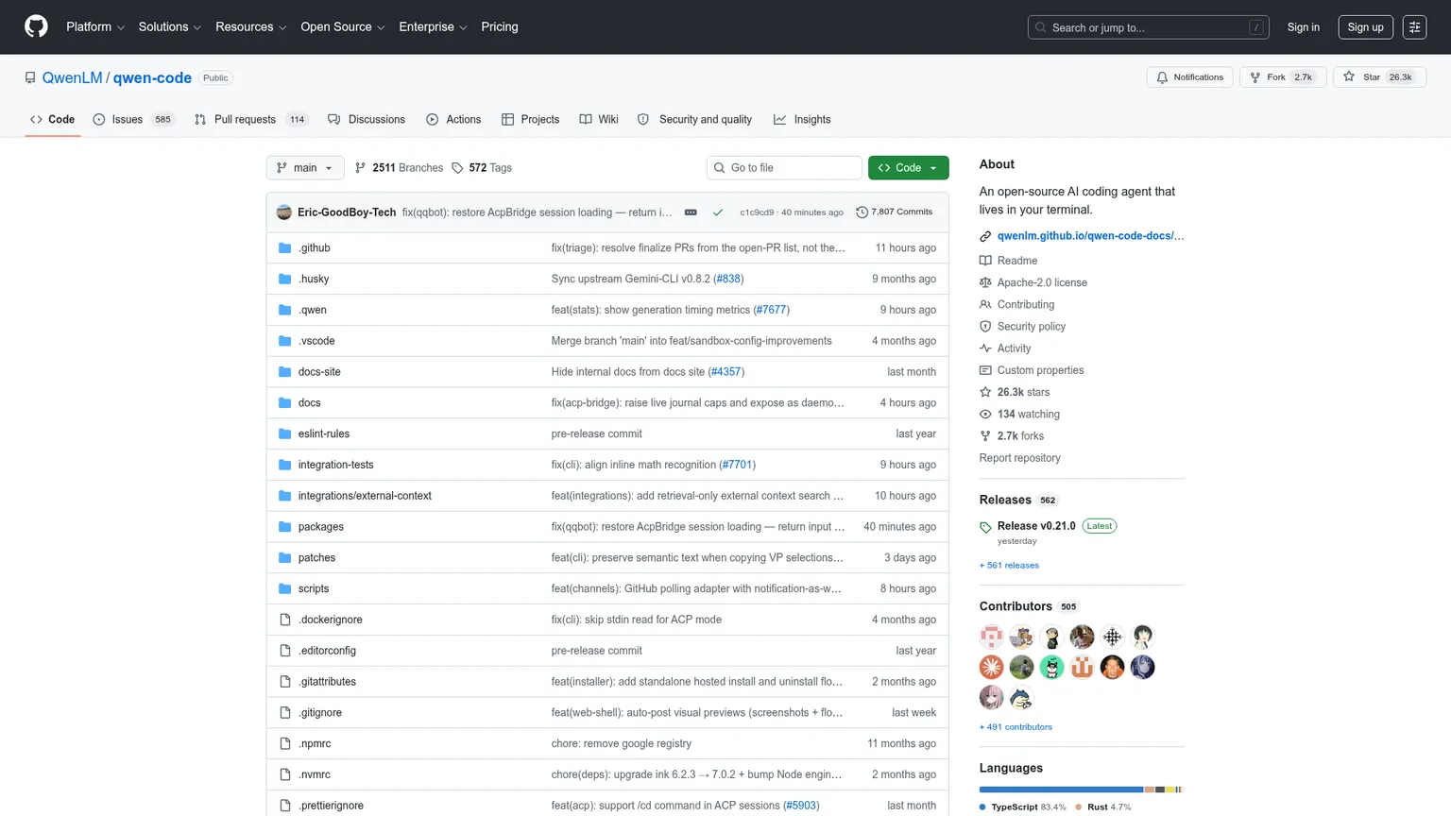This screenshot has width=1451, height=816.
Task: Open the Insights tab
Action: [802, 120]
